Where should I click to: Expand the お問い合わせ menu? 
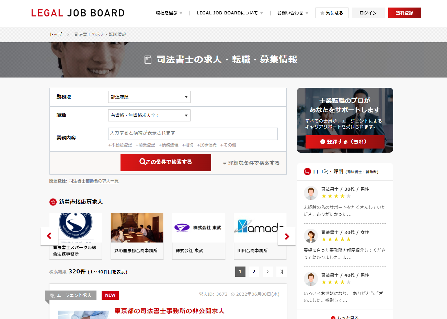tap(293, 13)
